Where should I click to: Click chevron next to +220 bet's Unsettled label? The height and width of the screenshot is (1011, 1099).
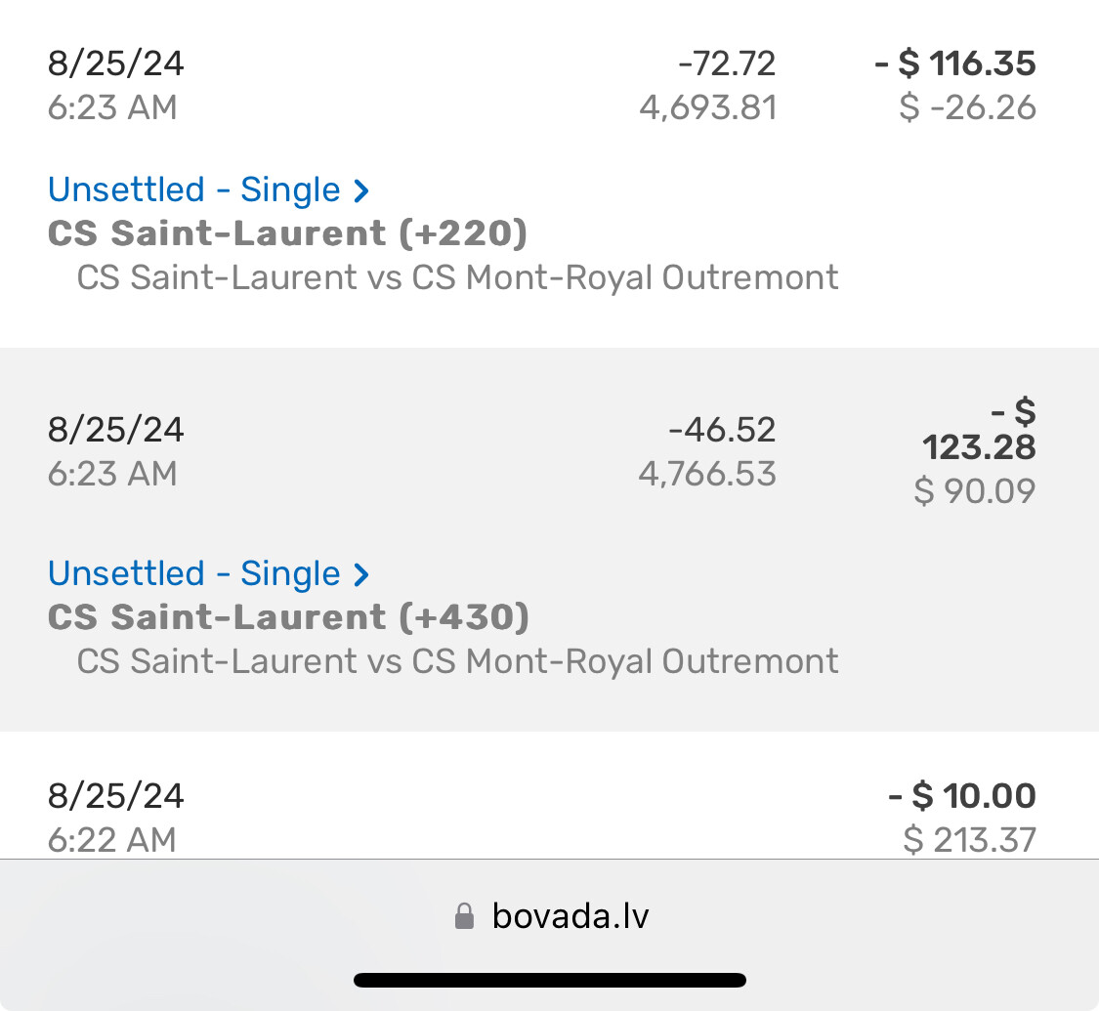pyautogui.click(x=361, y=190)
